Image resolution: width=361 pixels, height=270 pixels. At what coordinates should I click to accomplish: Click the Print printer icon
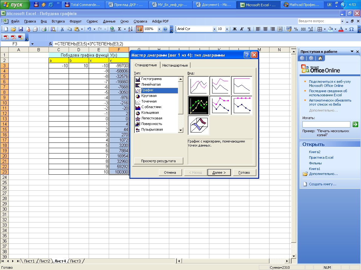click(44, 29)
